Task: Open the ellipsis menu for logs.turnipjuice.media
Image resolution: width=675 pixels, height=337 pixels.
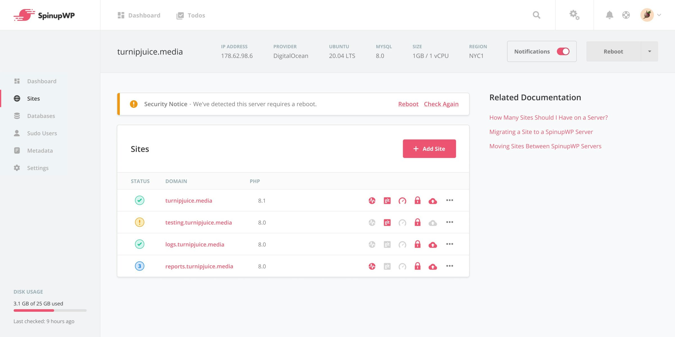Action: tap(450, 244)
